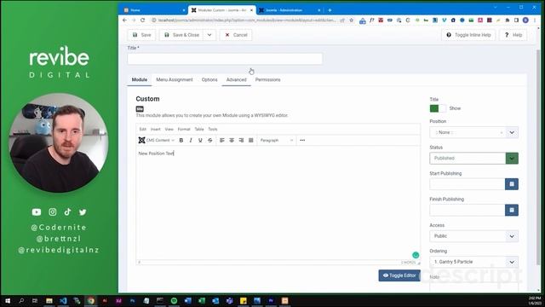Apply italic formatting in editor toolbar
The height and width of the screenshot is (307, 545).
coord(191,140)
